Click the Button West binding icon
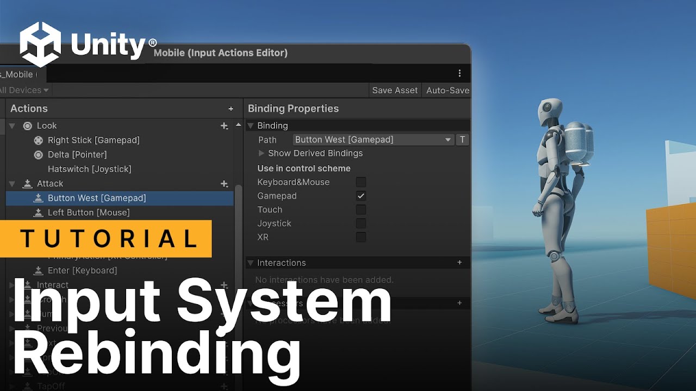 click(x=38, y=198)
